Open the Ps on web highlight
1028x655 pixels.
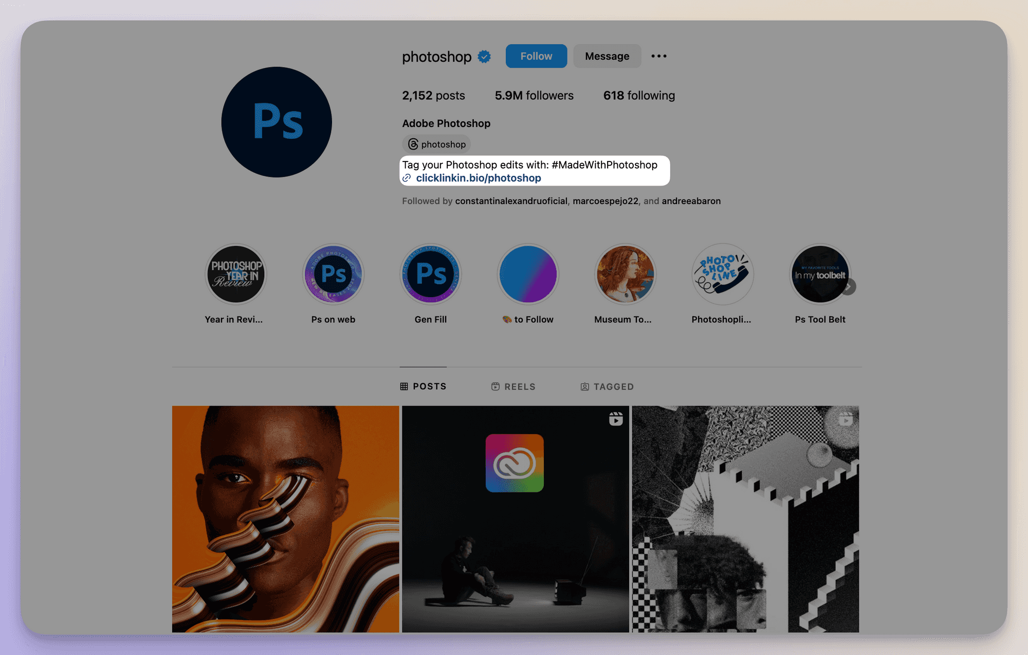[x=333, y=274]
